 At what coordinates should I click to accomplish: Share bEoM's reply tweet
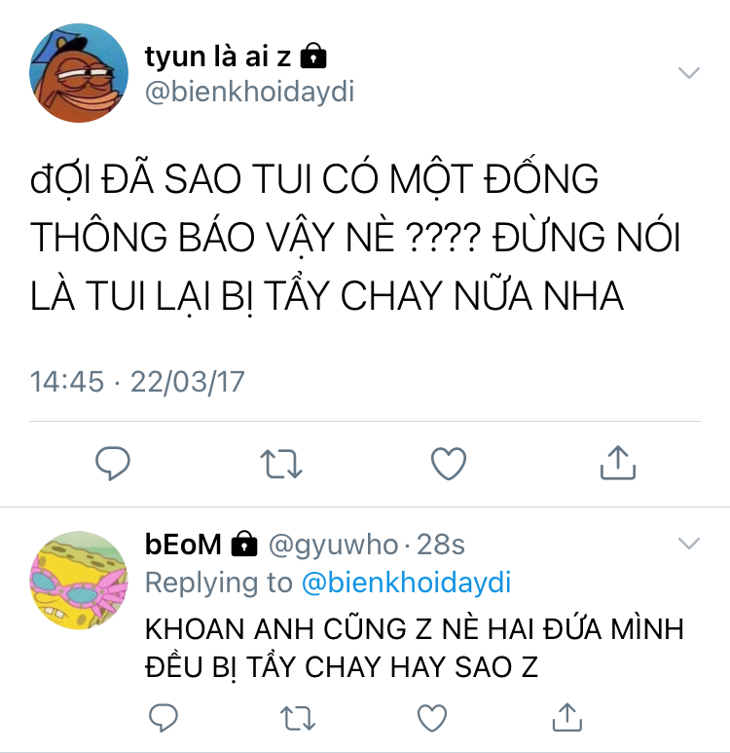tap(567, 717)
